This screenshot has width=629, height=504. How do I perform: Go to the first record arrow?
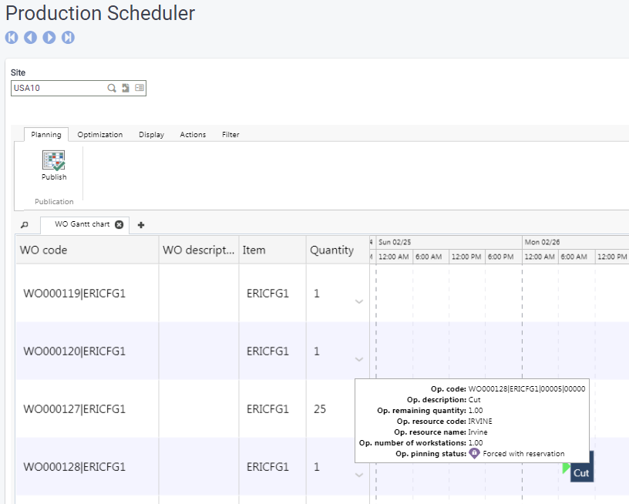pos(12,37)
